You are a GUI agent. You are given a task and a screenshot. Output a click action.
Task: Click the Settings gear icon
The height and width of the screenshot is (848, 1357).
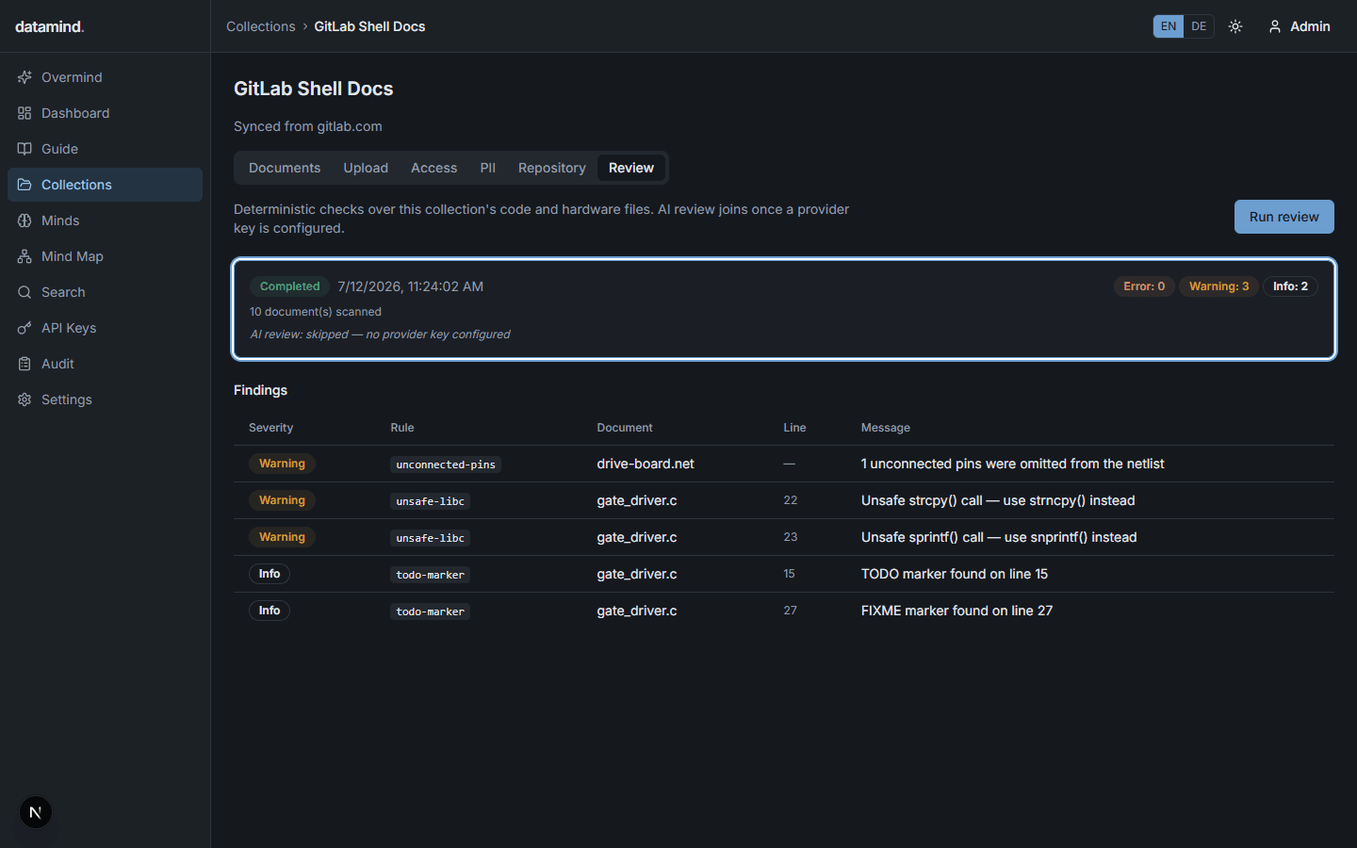tap(25, 400)
